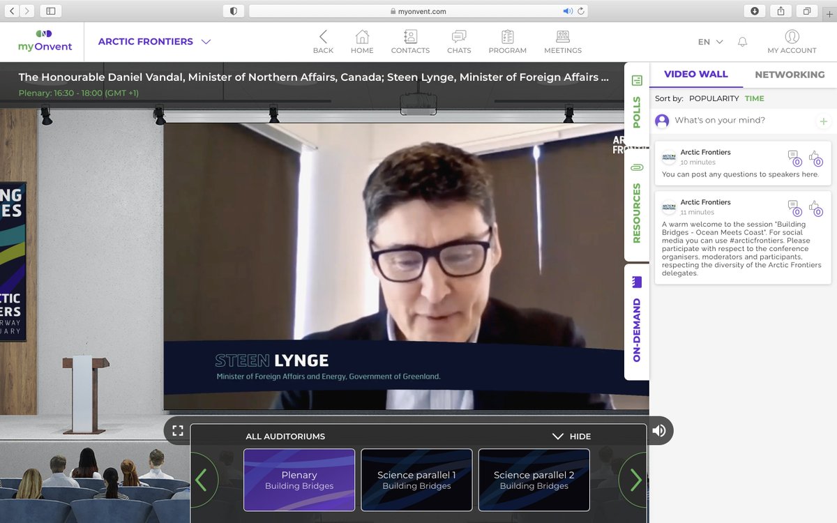Mute the stream with the speaker button
837x523 pixels.
659,431
